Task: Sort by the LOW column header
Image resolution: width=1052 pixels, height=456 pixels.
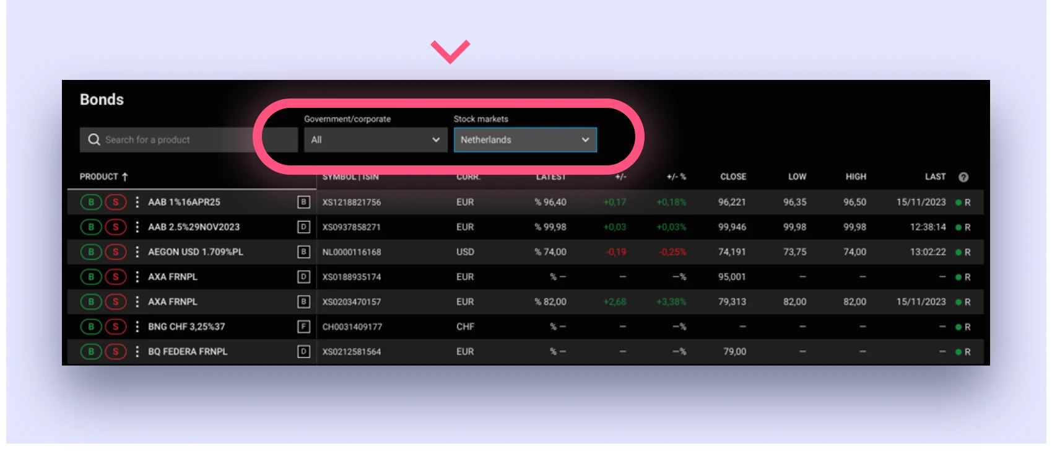Action: [x=797, y=177]
